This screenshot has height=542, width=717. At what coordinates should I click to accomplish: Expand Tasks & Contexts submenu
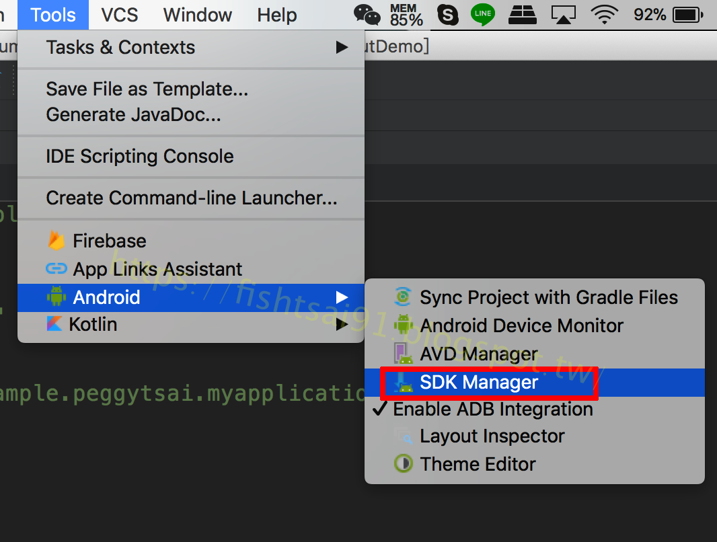(191, 48)
